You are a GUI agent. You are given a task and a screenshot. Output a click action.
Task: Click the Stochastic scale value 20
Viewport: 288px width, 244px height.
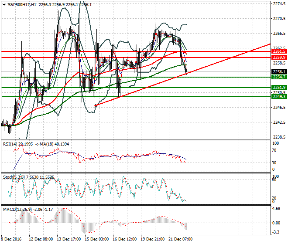click(274, 198)
